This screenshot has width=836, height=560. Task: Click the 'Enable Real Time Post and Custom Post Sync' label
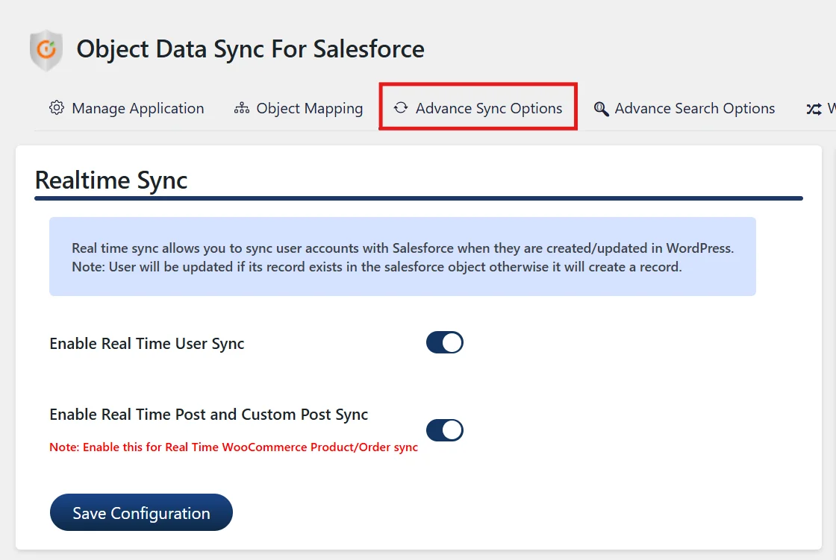tap(208, 414)
